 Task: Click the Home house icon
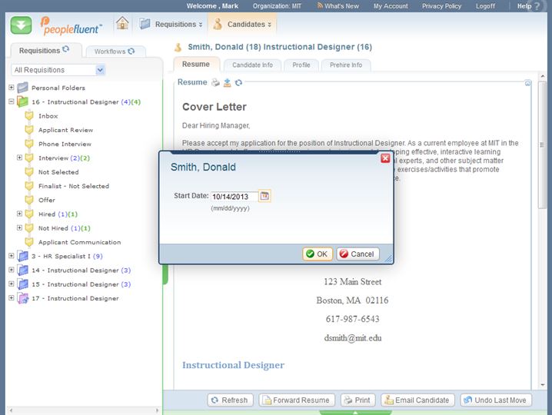122,24
